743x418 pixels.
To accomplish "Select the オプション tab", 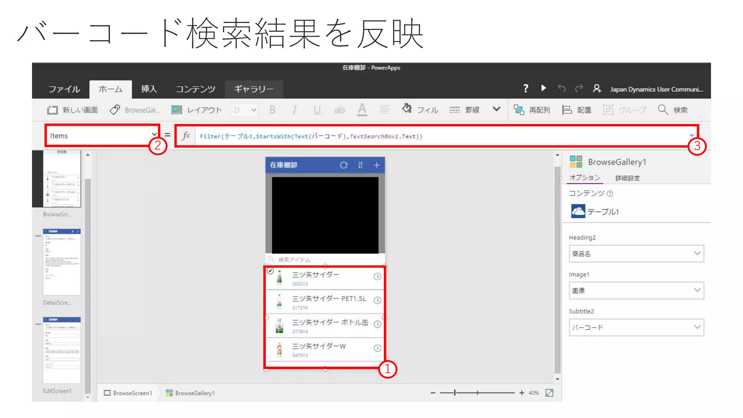I will pyautogui.click(x=584, y=177).
